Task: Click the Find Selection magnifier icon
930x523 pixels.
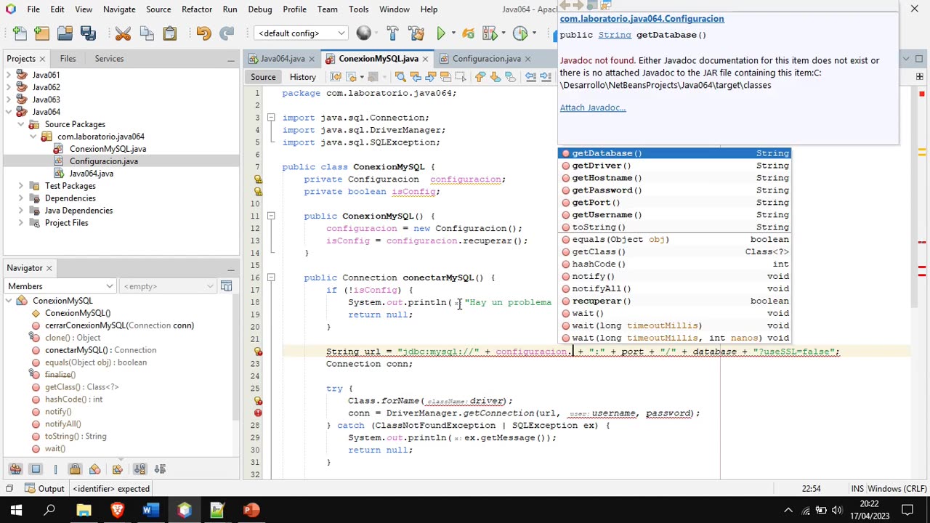Action: [x=400, y=77]
